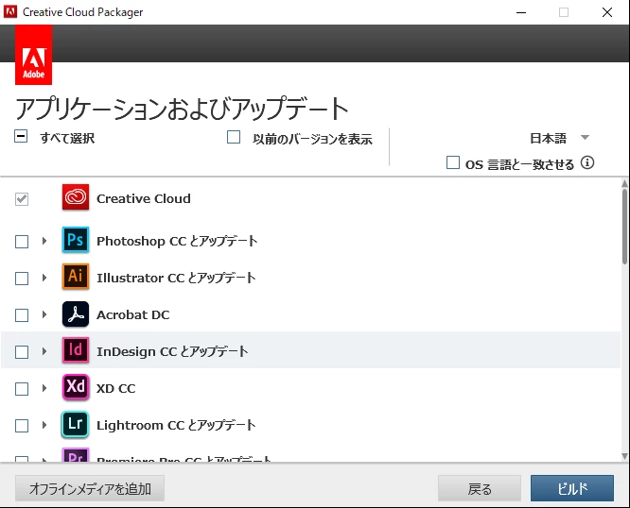Click the scrollbar up arrow
The height and width of the screenshot is (508, 630).
point(624,183)
